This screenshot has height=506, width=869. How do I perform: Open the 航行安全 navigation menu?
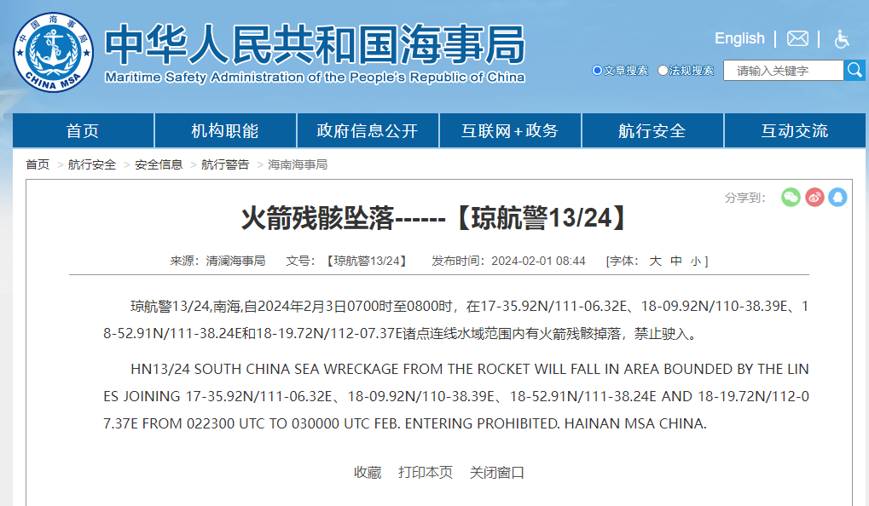pos(652,130)
